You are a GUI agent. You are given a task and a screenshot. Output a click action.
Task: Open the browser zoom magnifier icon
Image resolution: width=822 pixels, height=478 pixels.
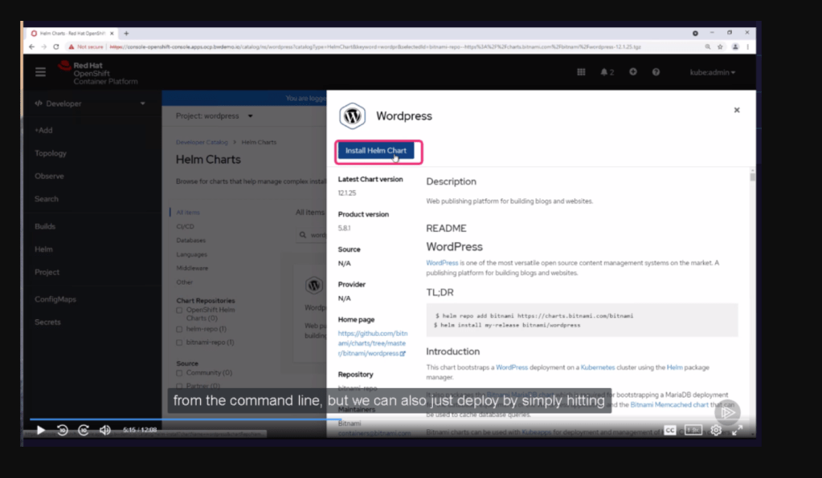(x=708, y=47)
